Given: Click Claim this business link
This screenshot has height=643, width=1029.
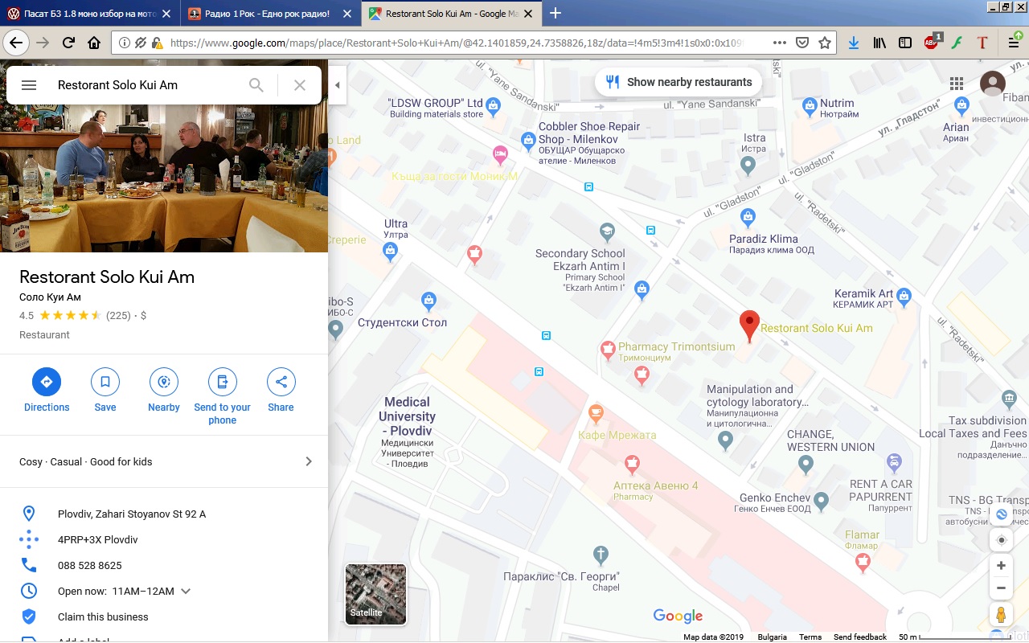Looking at the screenshot, I should point(103,617).
